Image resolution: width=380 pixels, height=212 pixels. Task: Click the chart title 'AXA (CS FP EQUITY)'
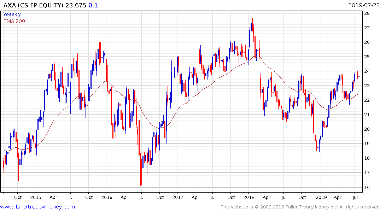[x=34, y=5]
